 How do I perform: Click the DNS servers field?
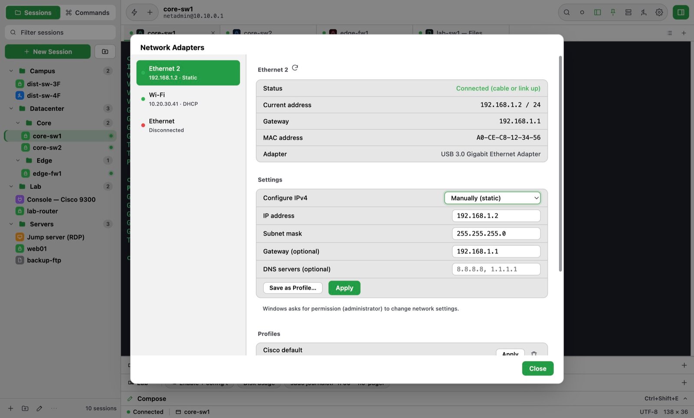(x=496, y=269)
